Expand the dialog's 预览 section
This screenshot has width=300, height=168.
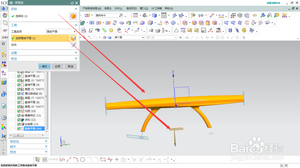pyautogui.click(x=76, y=59)
